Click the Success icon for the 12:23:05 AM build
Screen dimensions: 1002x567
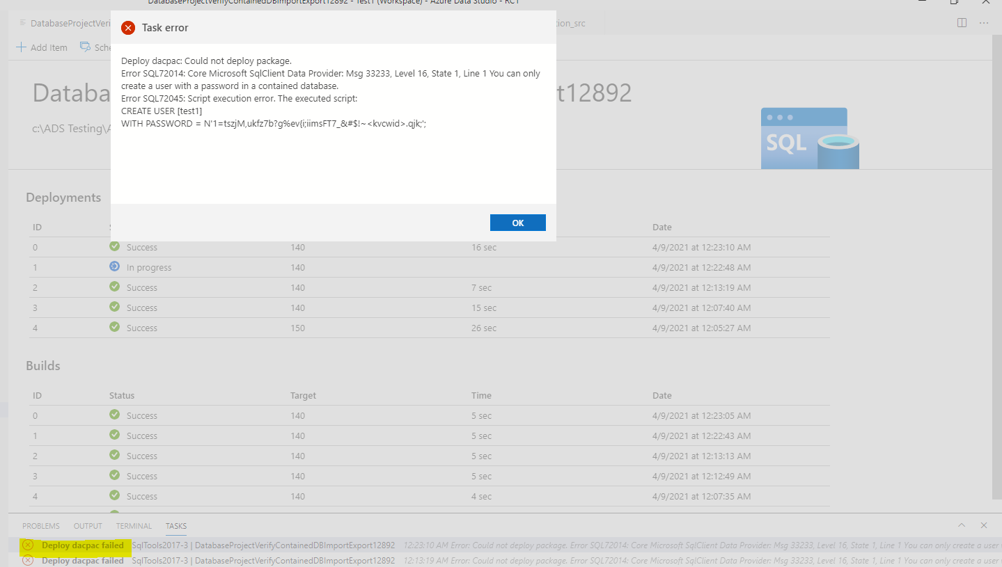tap(115, 415)
